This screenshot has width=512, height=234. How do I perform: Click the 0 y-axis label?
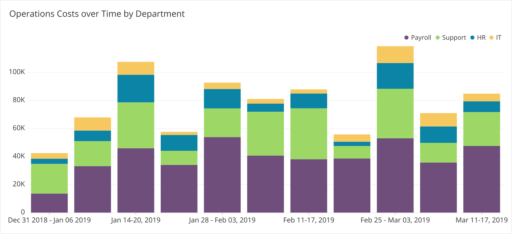pos(23,212)
